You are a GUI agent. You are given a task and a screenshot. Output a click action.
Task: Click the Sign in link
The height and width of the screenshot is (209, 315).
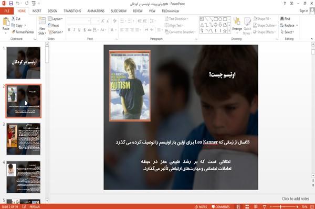(303, 11)
